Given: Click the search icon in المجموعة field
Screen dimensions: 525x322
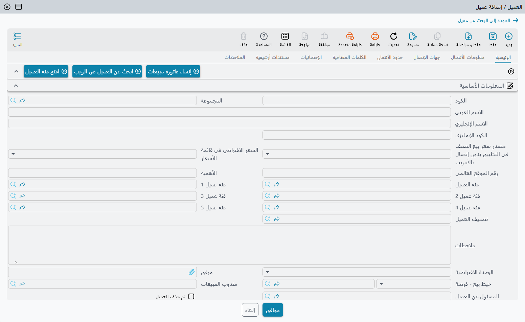Looking at the screenshot, I should click(x=13, y=100).
